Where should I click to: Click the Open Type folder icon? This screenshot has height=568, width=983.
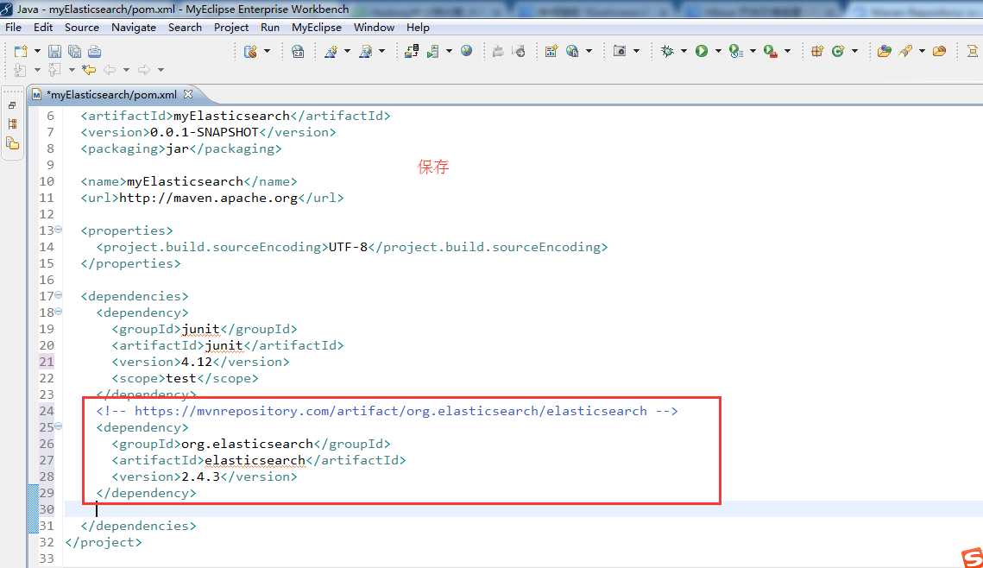(884, 52)
